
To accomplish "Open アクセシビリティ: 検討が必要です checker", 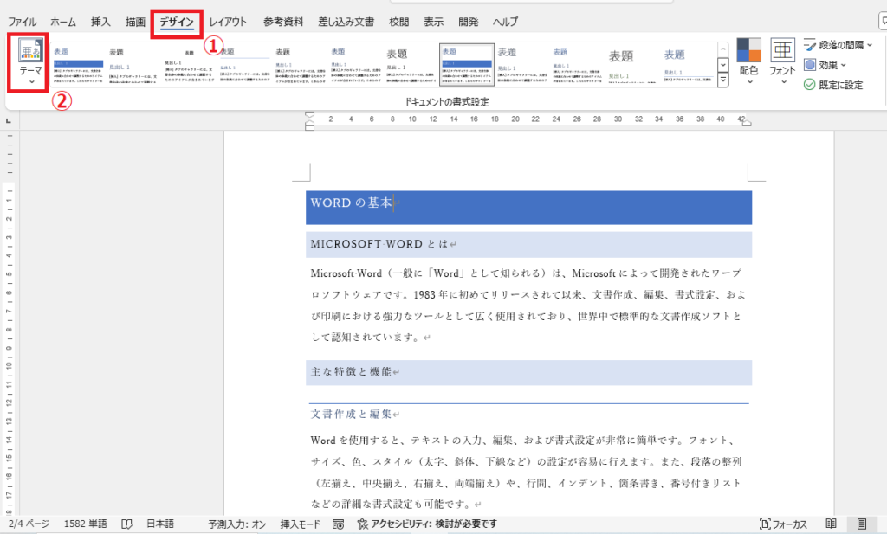I will (427, 524).
